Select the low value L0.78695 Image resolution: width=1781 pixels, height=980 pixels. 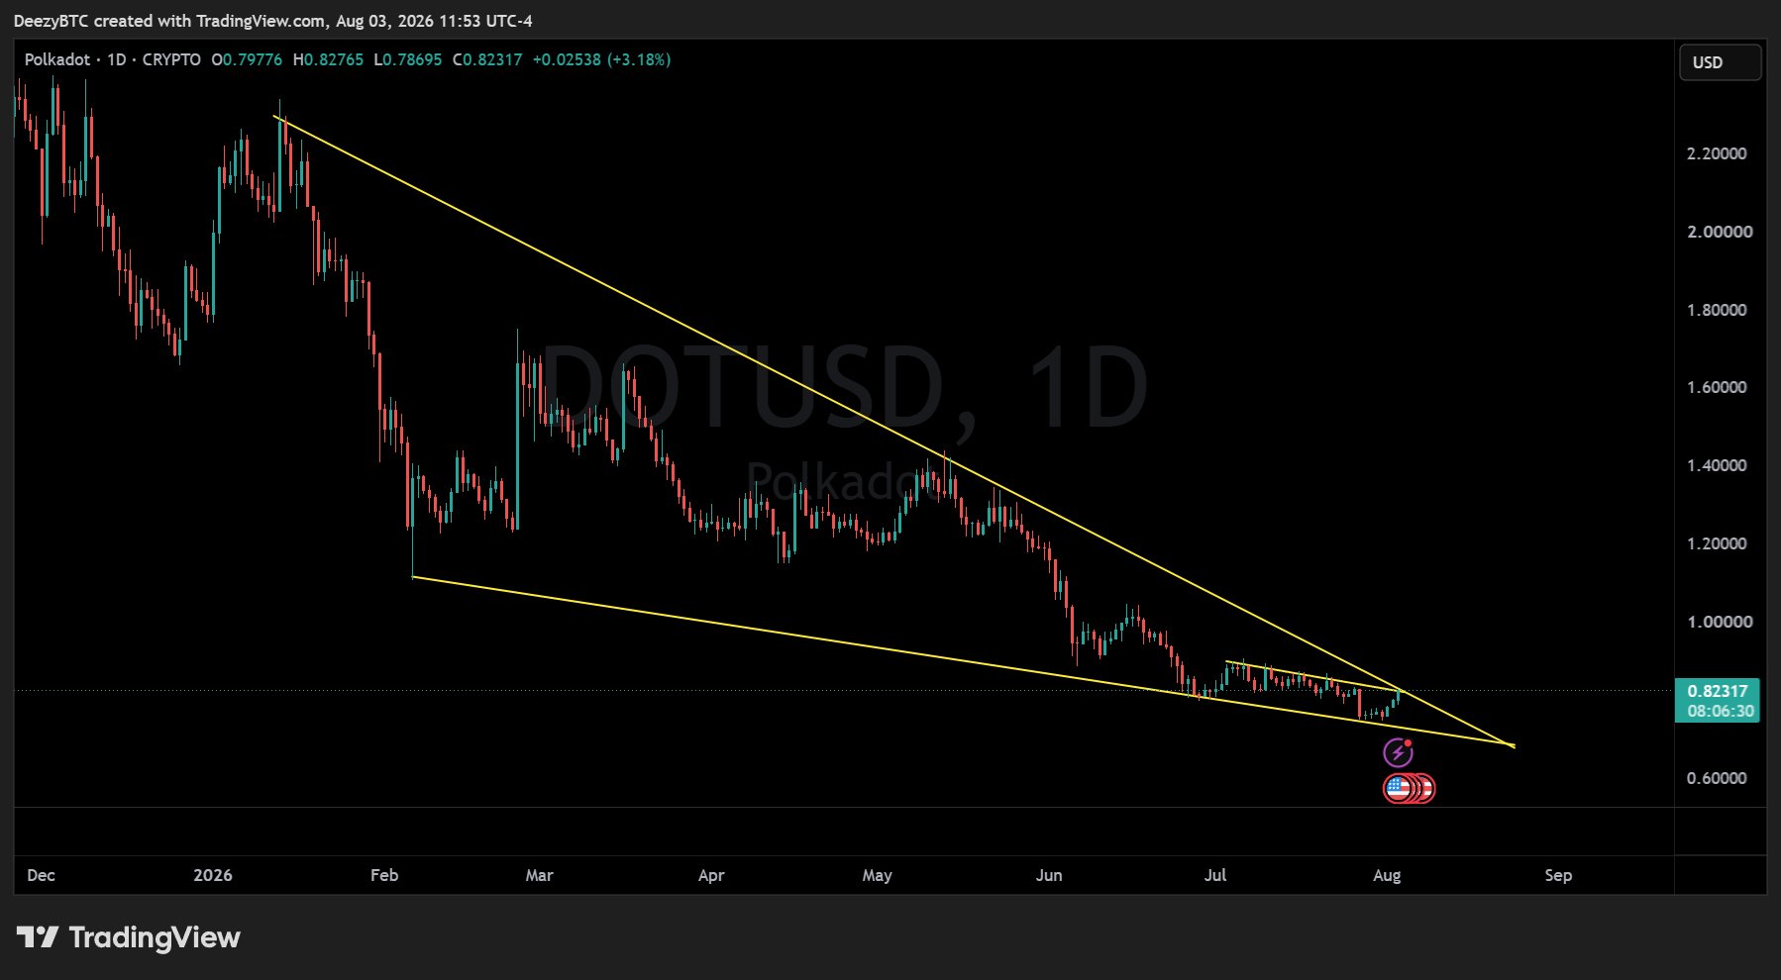tap(408, 59)
